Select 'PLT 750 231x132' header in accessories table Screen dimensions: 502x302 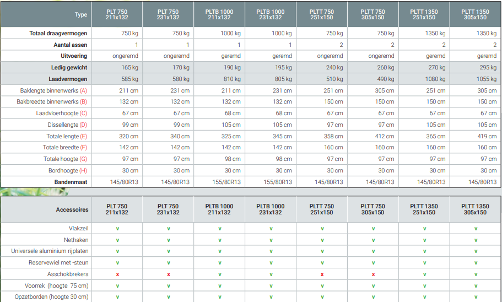168,209
